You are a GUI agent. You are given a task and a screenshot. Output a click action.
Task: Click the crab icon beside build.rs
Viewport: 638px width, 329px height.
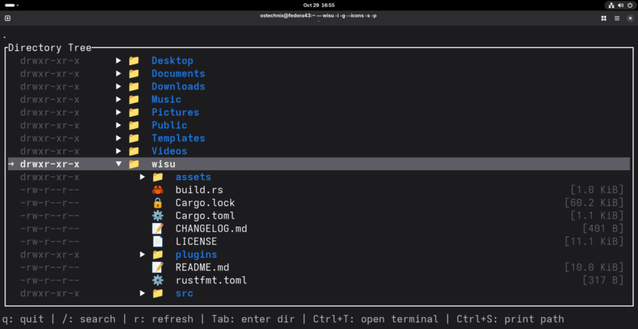[157, 190]
